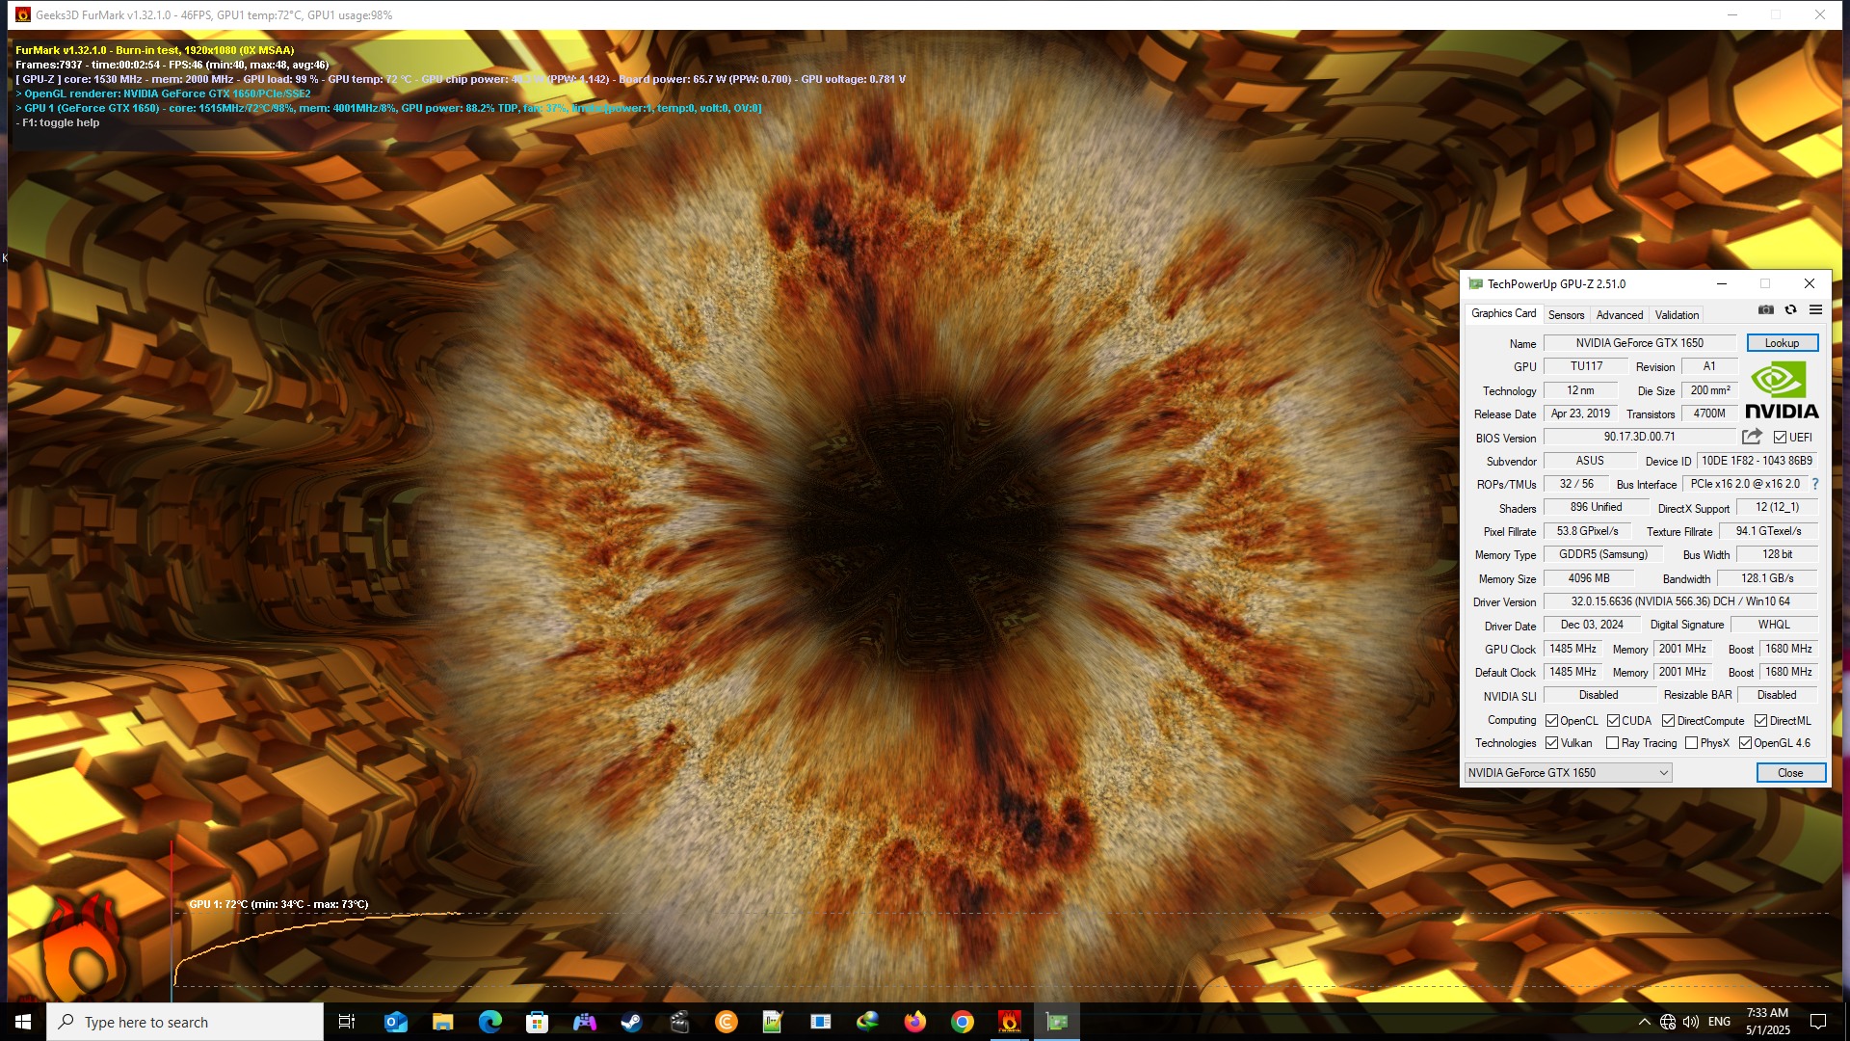
Task: Open the Validation tab
Action: pyautogui.click(x=1677, y=315)
